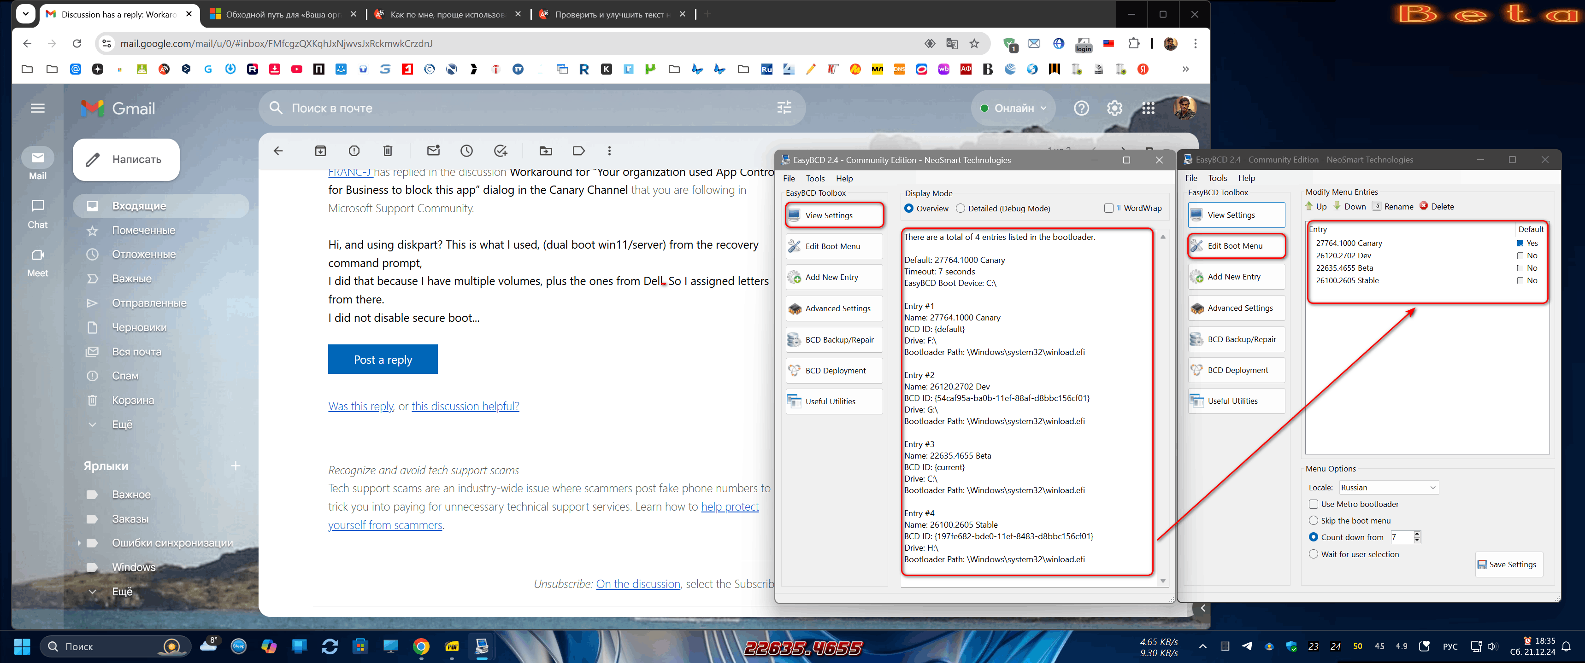Enable the WordWrap checkbox
Screen dimensions: 1585x663
(x=1109, y=208)
